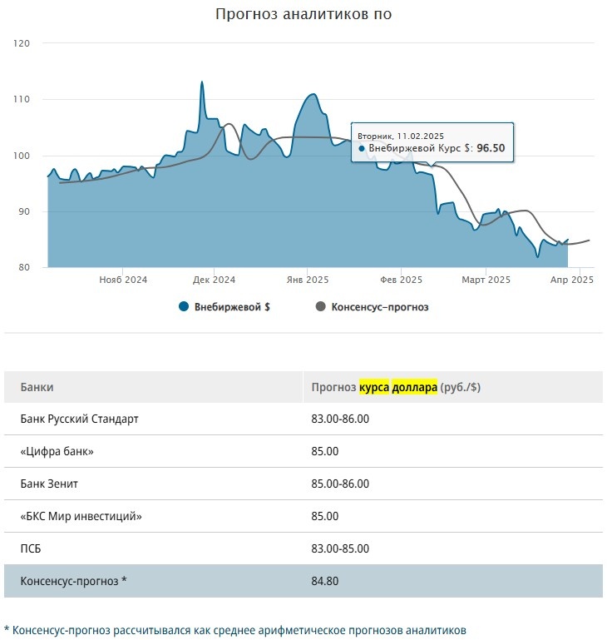Click the Банк Зенит forecast value 85.00-86.00
This screenshot has height=640, width=607.
[x=339, y=484]
